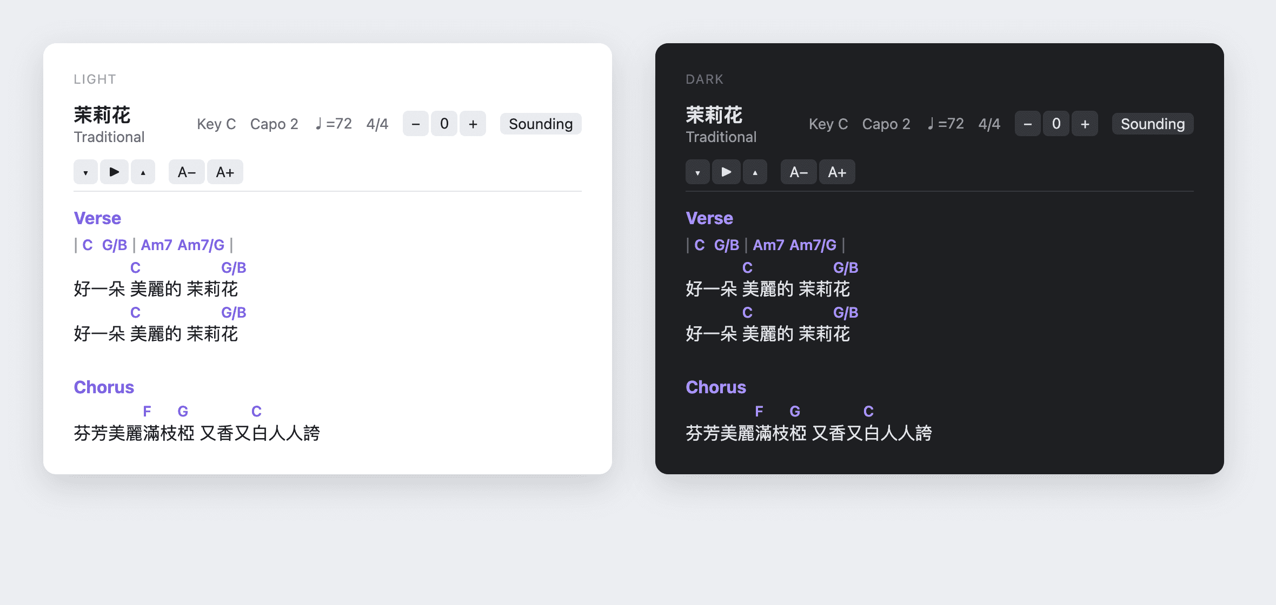
Task: Click Am7/G chord in Dark panel intro bar
Action: point(813,245)
